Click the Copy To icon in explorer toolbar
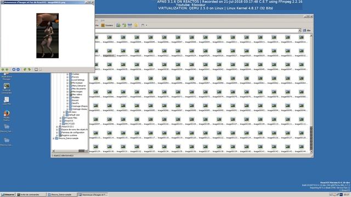 pos(124,25)
